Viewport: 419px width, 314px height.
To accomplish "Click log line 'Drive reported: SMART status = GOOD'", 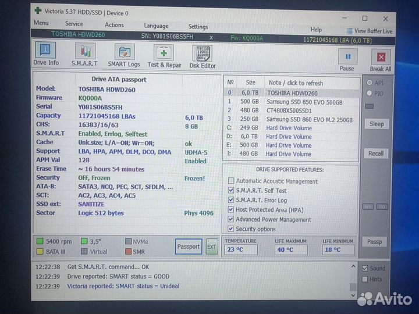I will click(x=118, y=276).
